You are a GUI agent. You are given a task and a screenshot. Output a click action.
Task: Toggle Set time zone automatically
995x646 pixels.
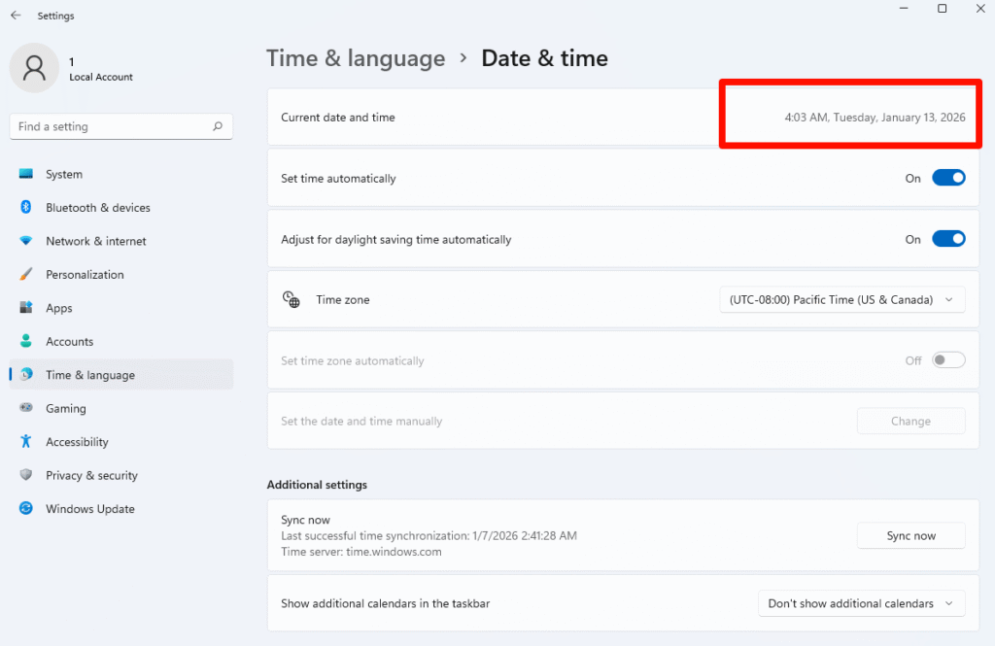click(947, 359)
